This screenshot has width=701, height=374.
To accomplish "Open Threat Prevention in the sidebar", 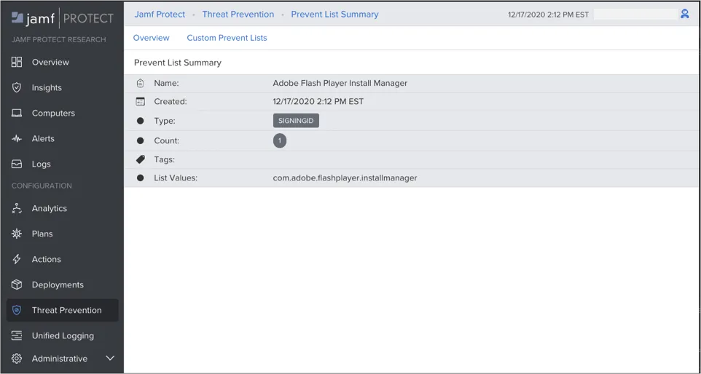I will coord(66,310).
